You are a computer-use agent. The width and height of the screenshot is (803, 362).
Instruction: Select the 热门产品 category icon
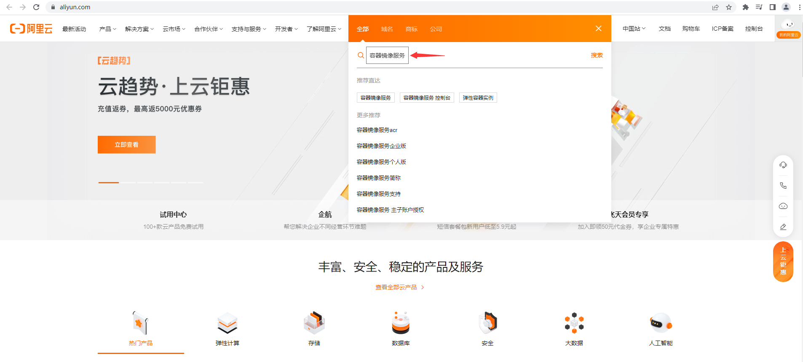[x=141, y=323]
